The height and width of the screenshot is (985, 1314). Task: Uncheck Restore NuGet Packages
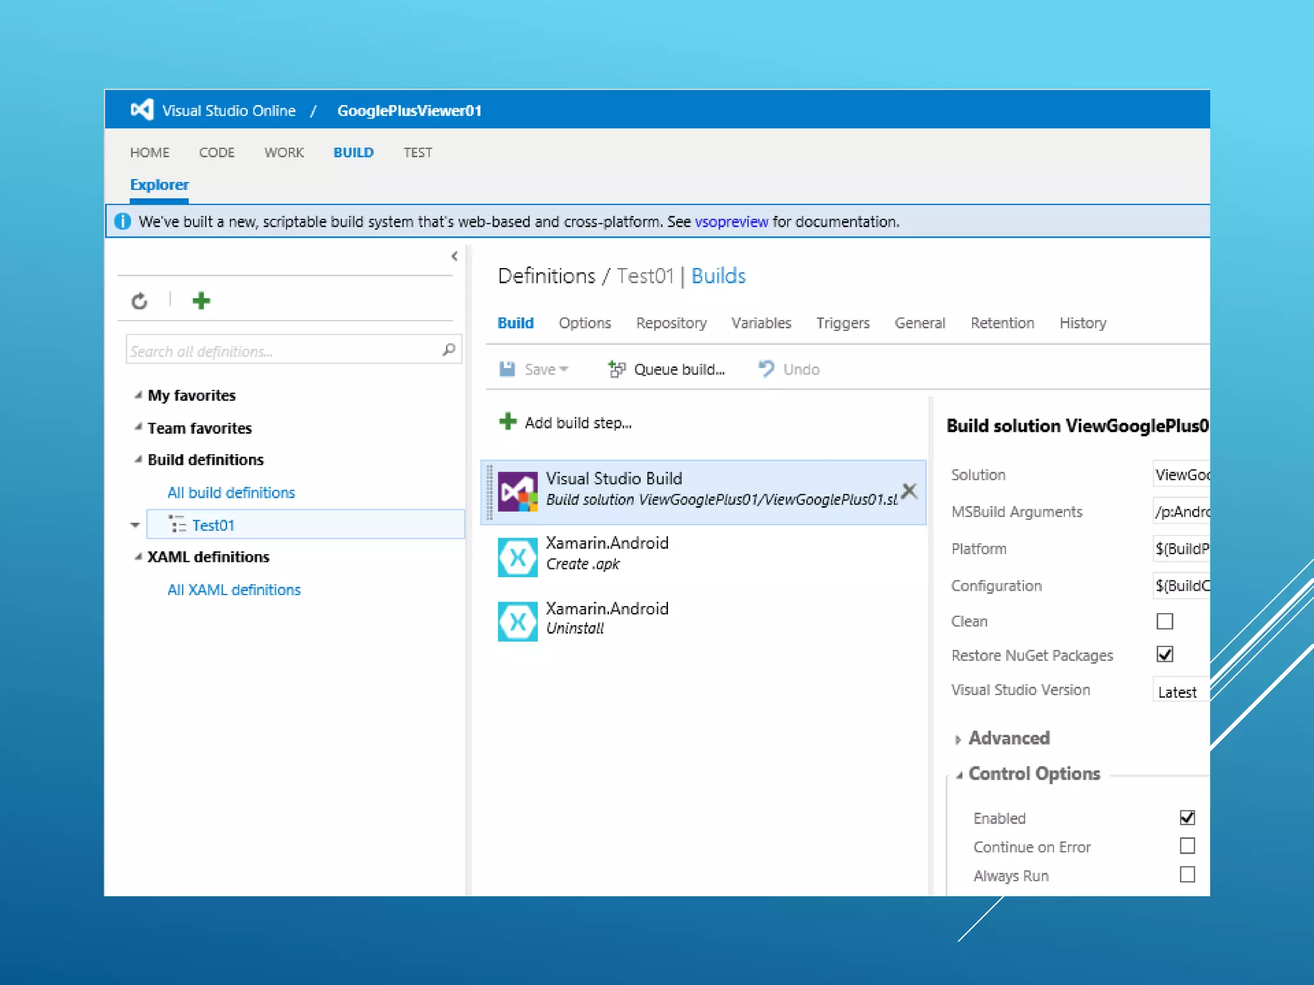[1165, 655]
